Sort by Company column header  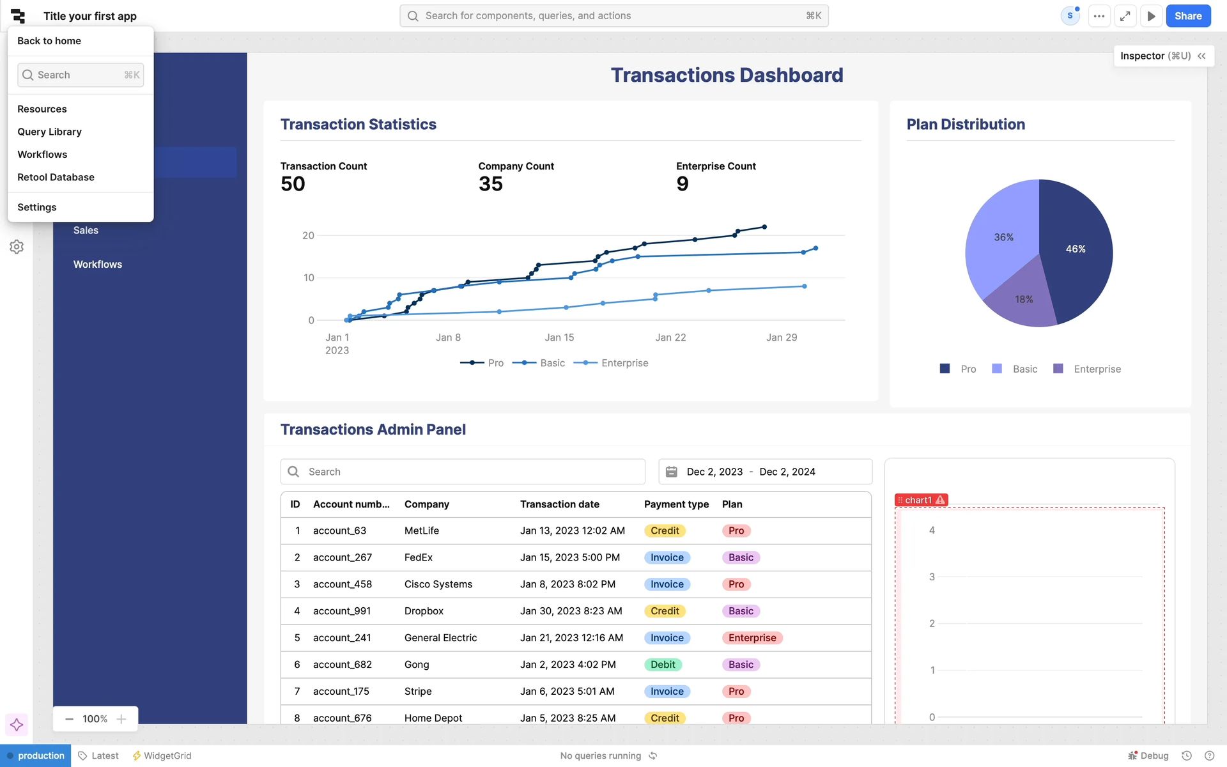pyautogui.click(x=427, y=504)
